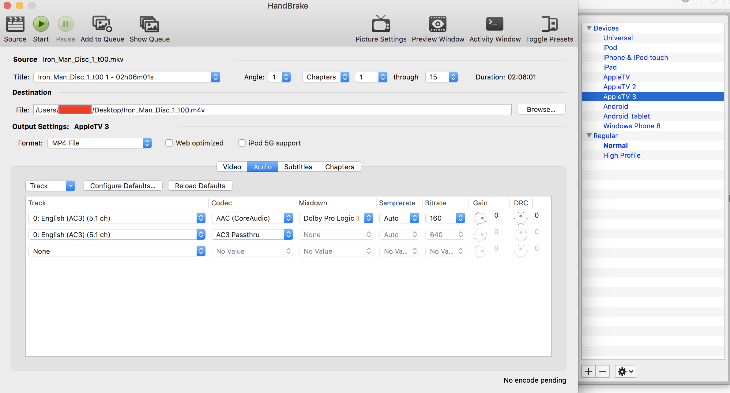
Task: Click the Toggle Presets drawer icon
Action: 549,24
